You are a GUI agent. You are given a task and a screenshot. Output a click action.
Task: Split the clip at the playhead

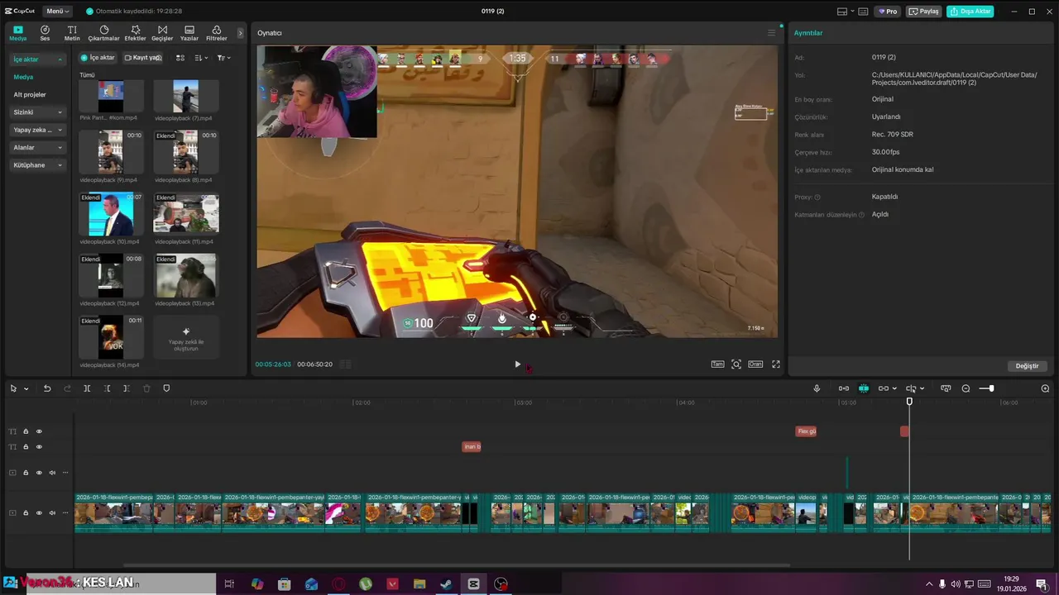[87, 388]
